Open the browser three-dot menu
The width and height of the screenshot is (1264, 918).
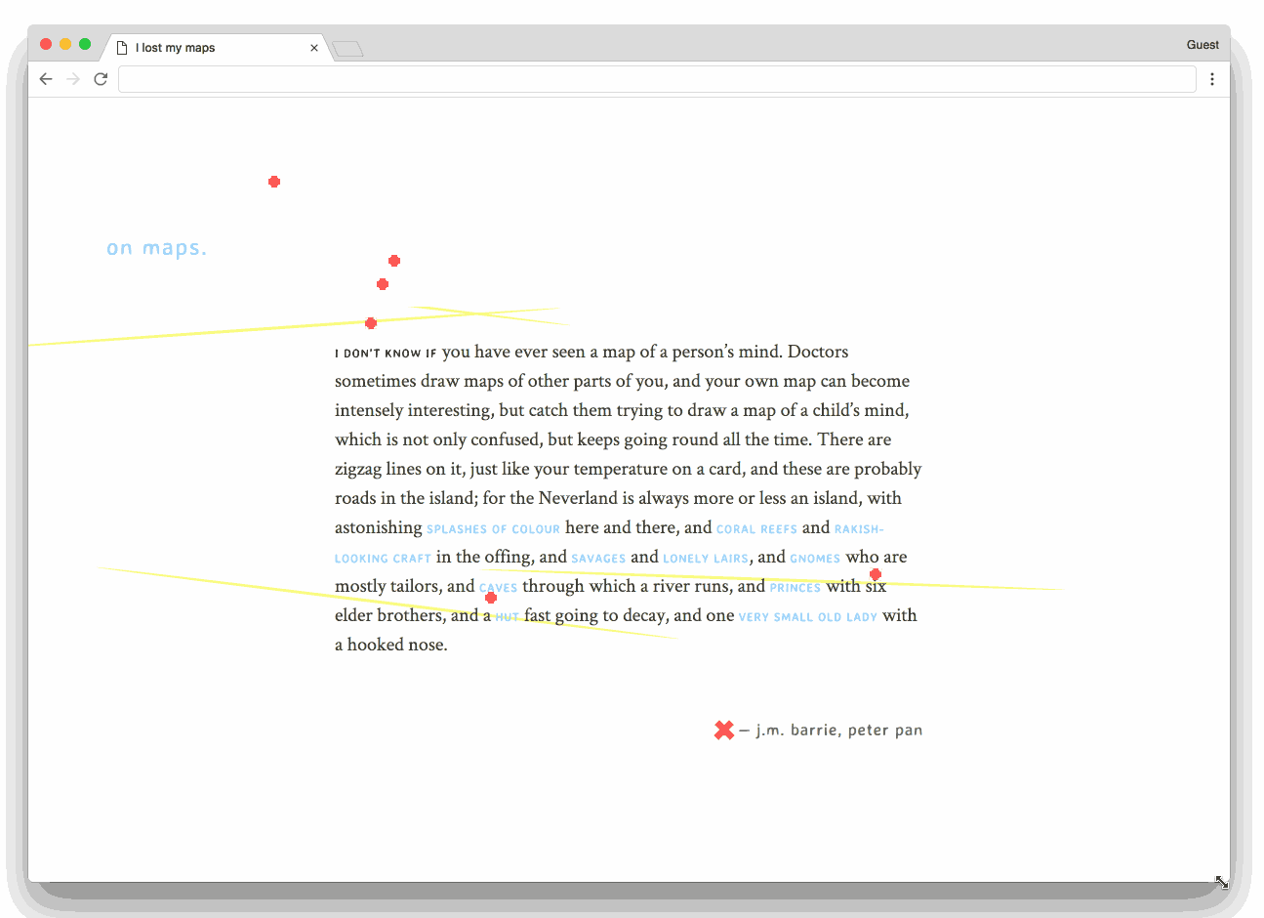click(x=1212, y=79)
